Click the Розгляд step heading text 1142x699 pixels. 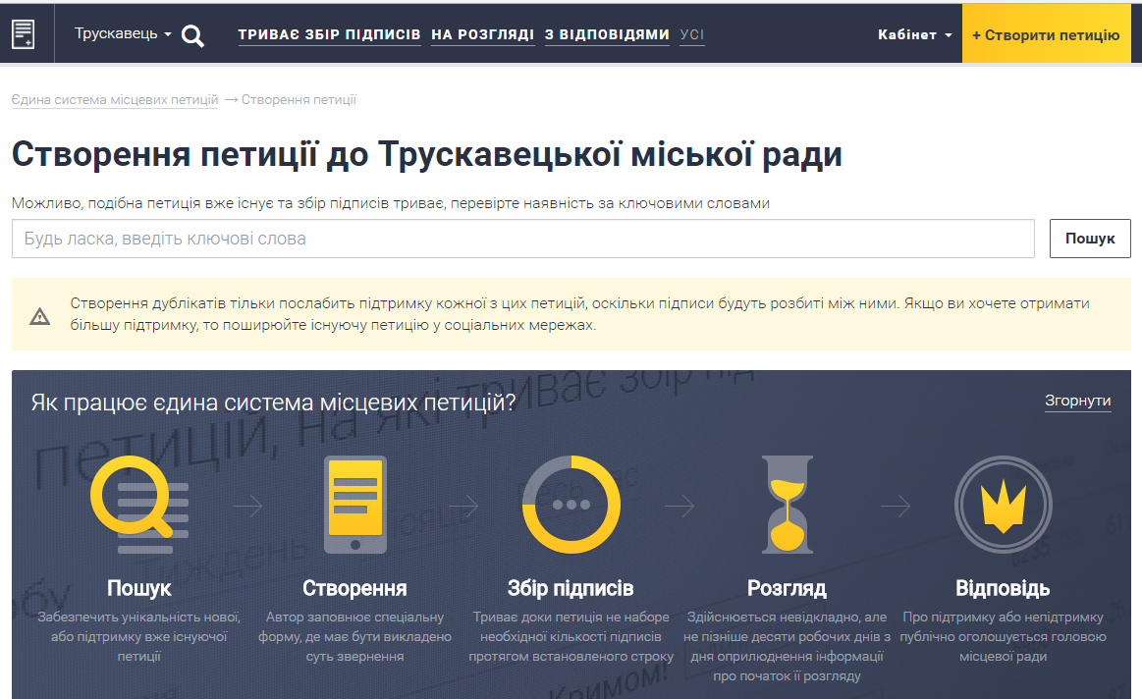coord(787,588)
